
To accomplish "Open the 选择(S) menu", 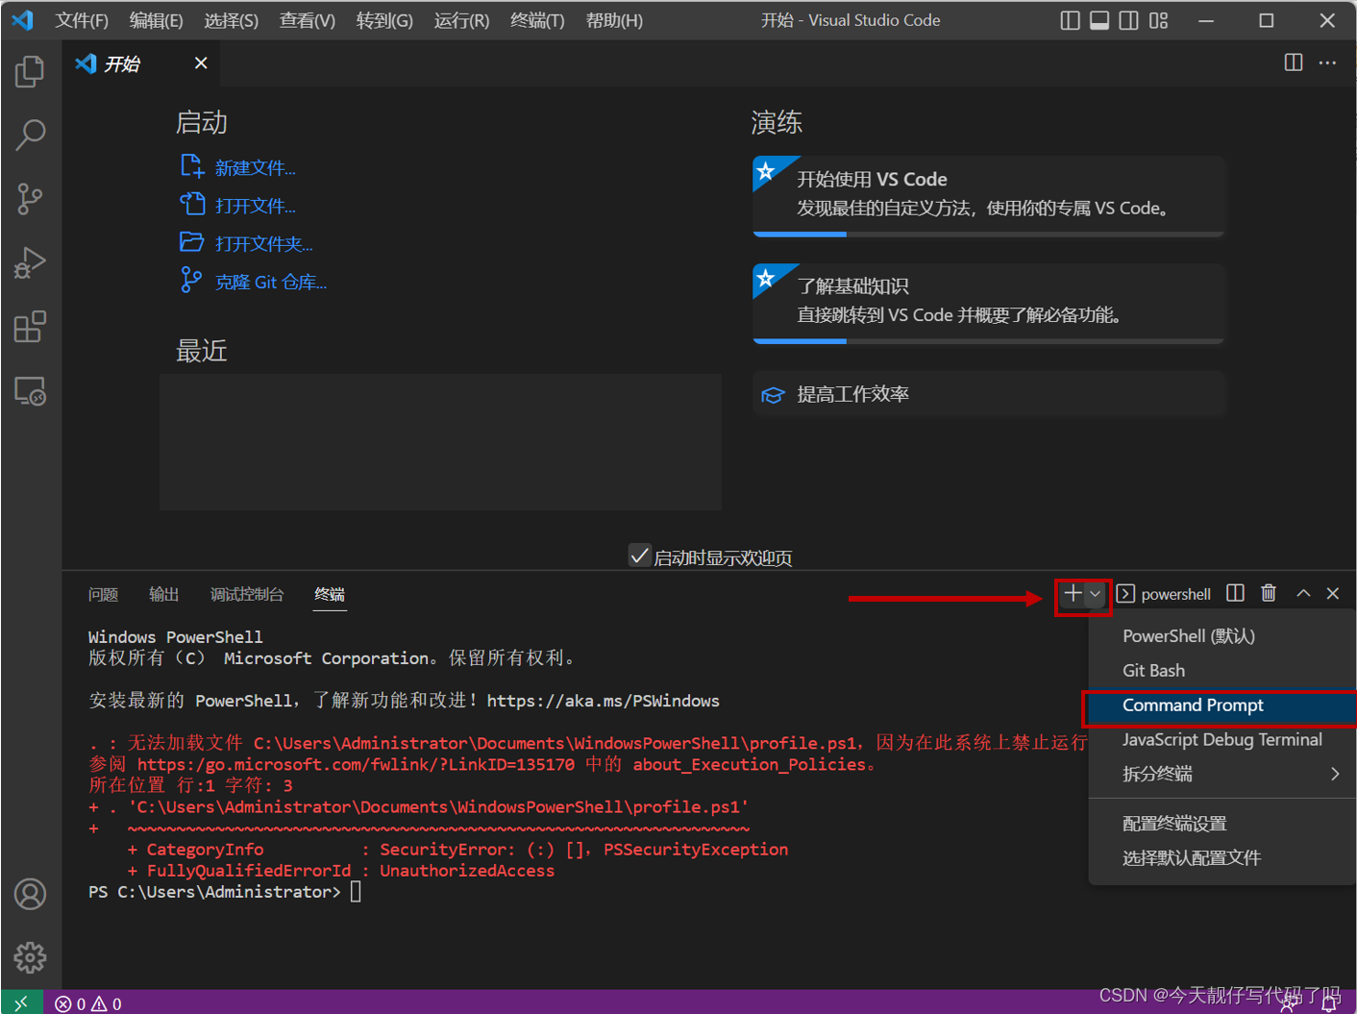I will pos(231,20).
